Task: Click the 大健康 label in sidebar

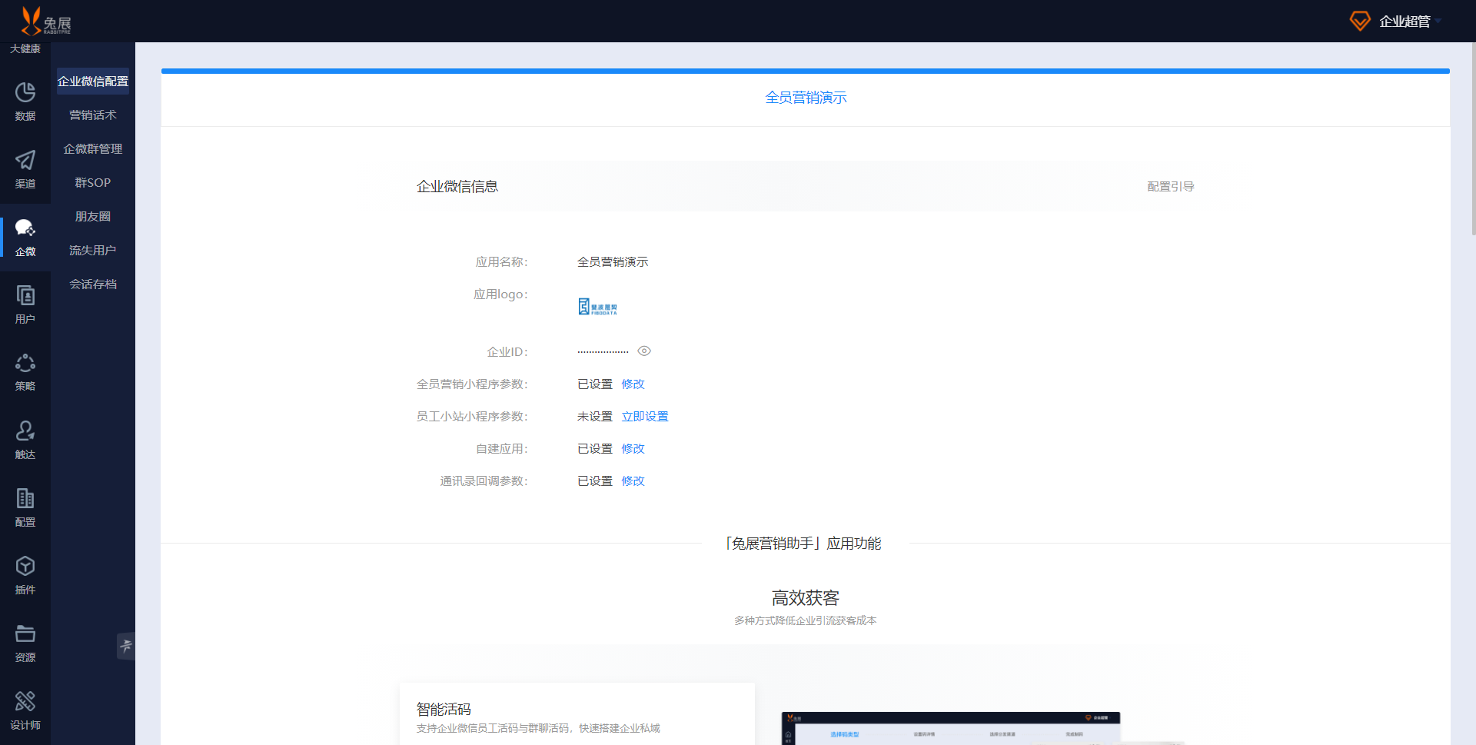Action: click(25, 49)
